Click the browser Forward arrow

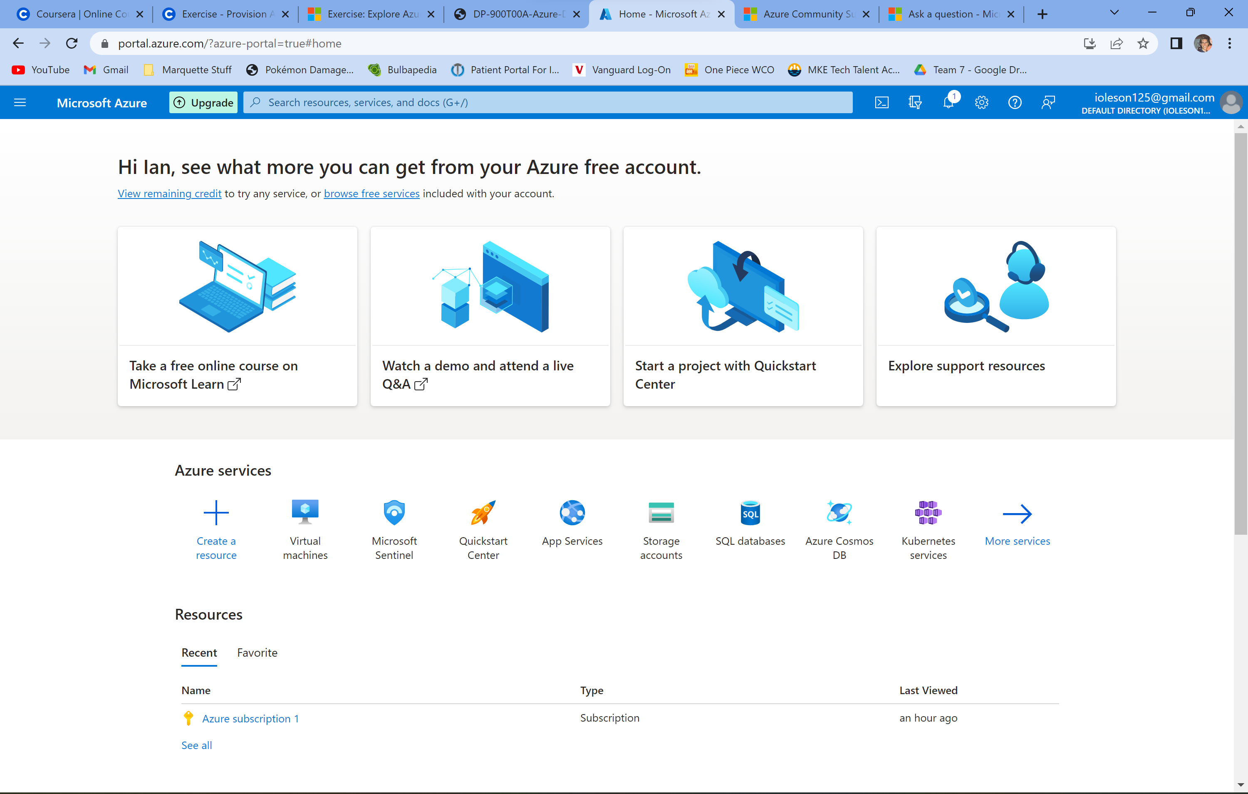[45, 43]
